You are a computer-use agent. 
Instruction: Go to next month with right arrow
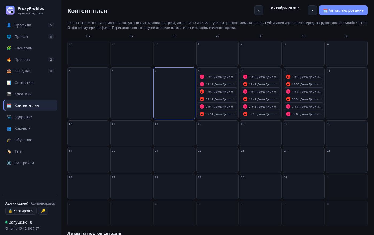click(x=312, y=10)
